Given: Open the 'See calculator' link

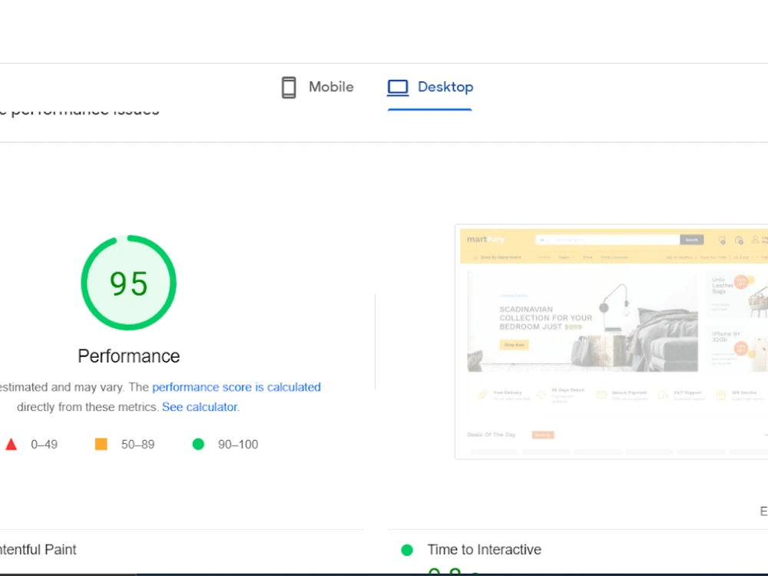Looking at the screenshot, I should click(x=200, y=407).
